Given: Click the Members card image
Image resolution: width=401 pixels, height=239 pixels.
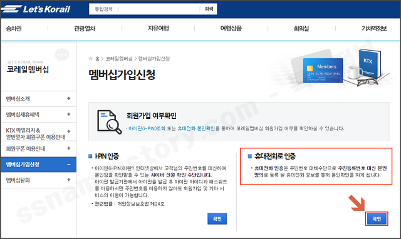Looking at the screenshot, I should pyautogui.click(x=323, y=71).
